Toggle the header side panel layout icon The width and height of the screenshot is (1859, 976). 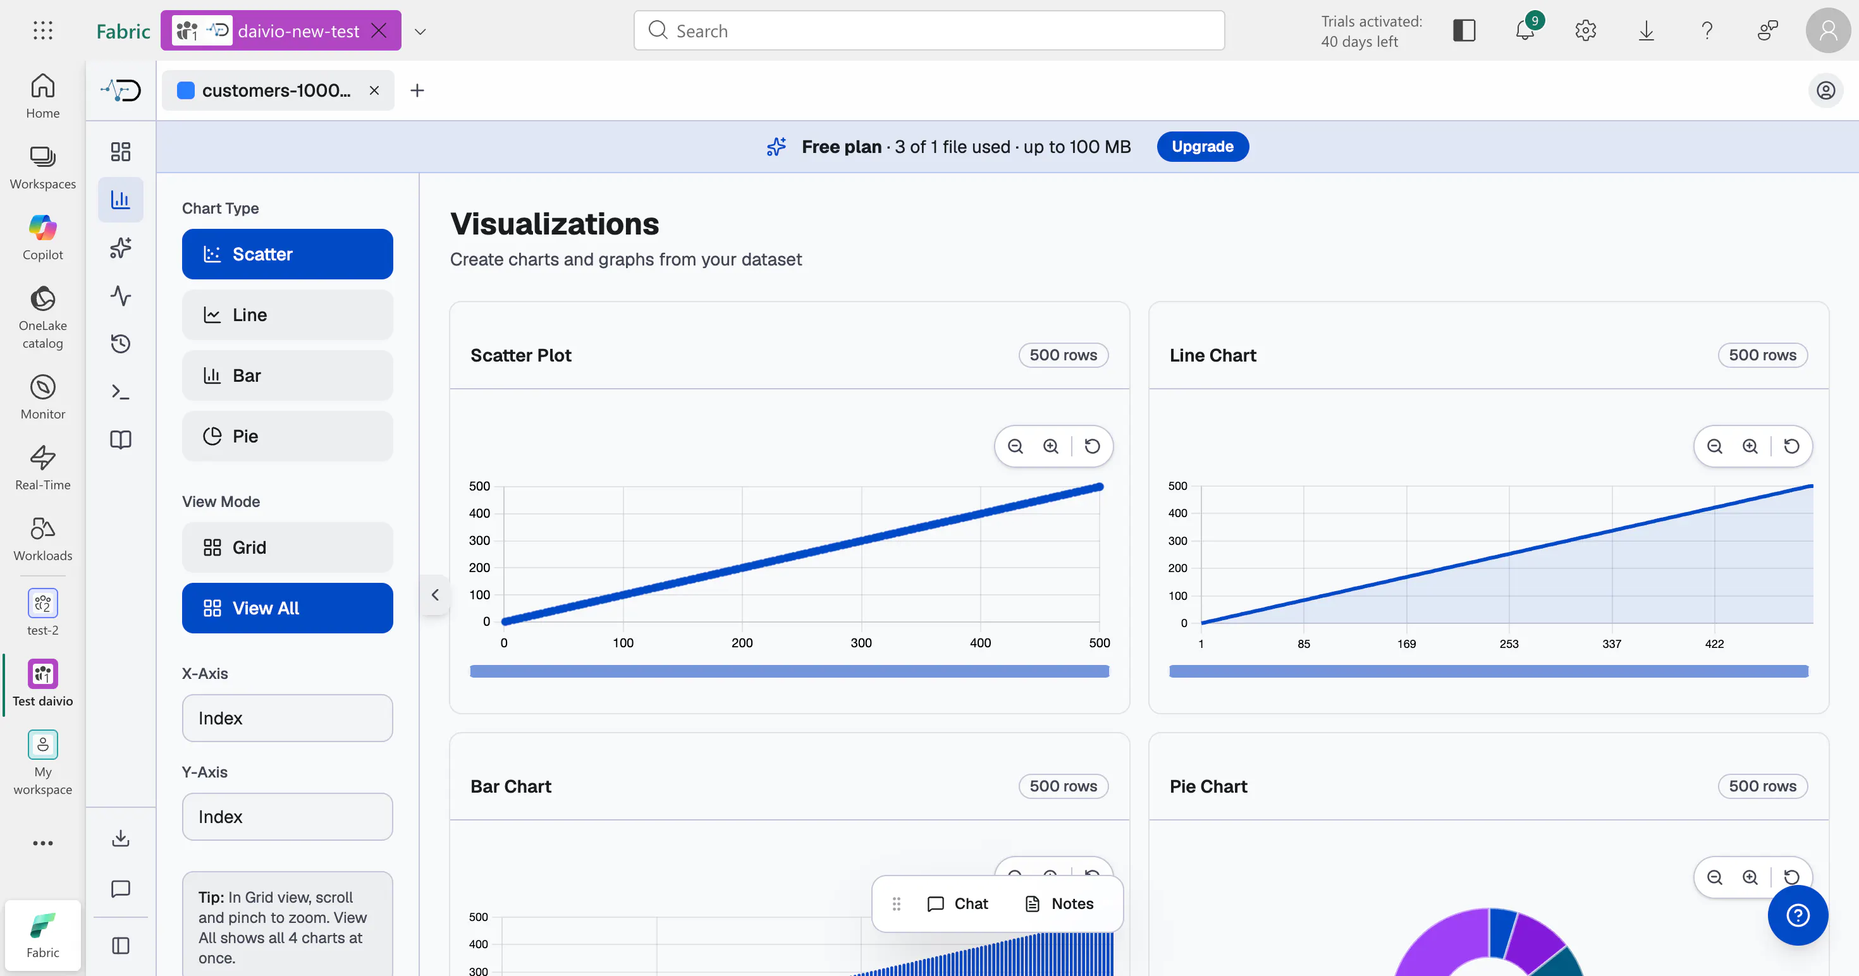pyautogui.click(x=1464, y=30)
